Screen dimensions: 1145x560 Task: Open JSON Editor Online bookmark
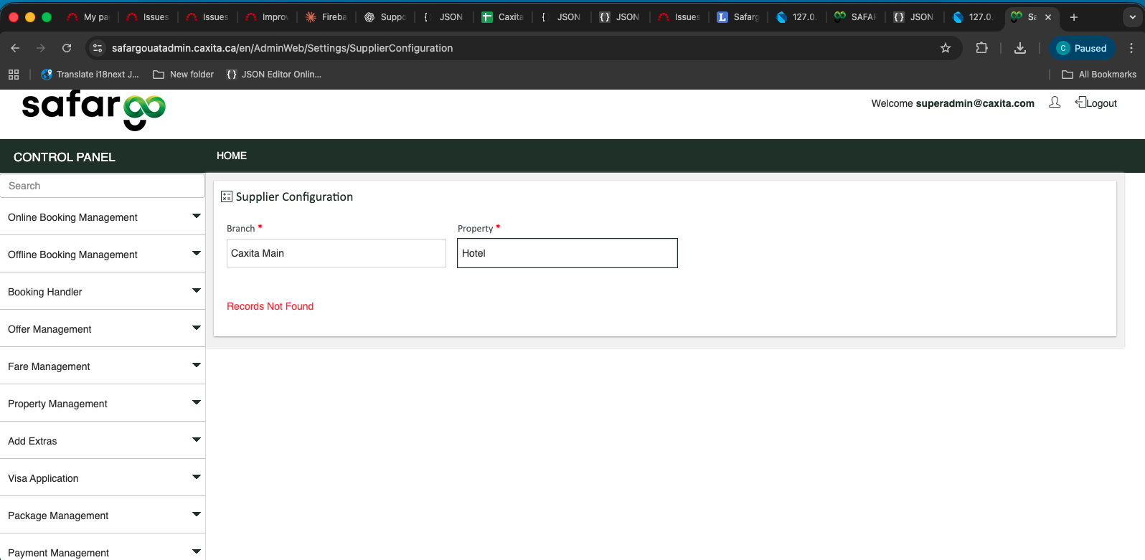pos(273,75)
